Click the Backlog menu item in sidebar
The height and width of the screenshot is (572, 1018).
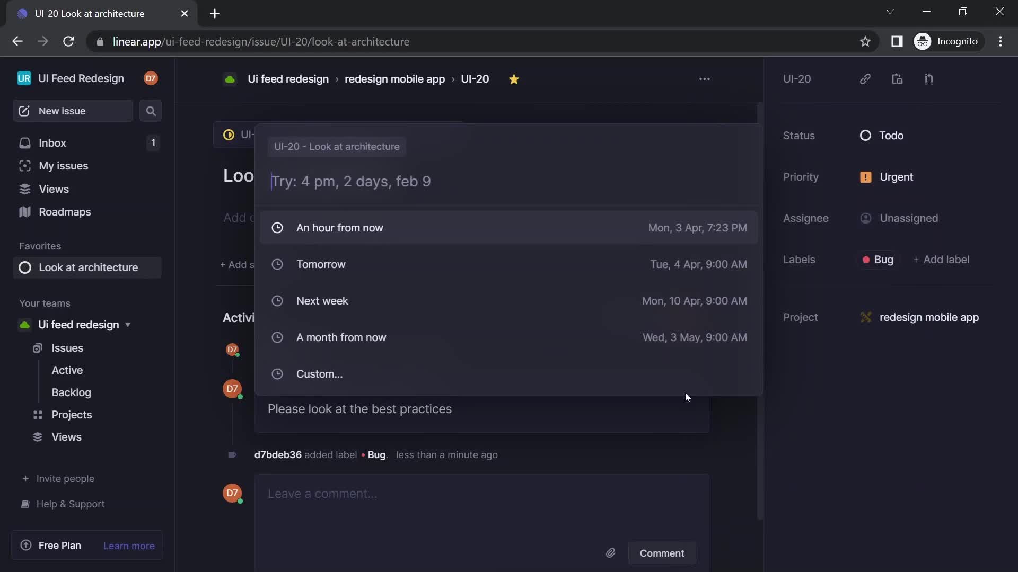(x=72, y=392)
